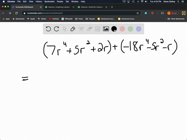Open the Apple bookmark
The height and width of the screenshot is (140, 187).
(x=31, y=19)
